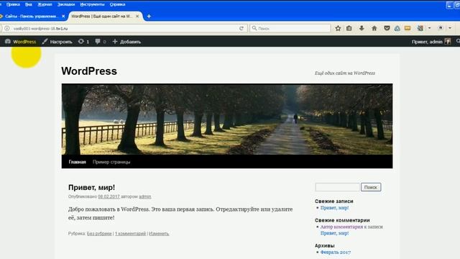Click the Настроить customize brush icon
The width and height of the screenshot is (460, 259).
(45, 42)
